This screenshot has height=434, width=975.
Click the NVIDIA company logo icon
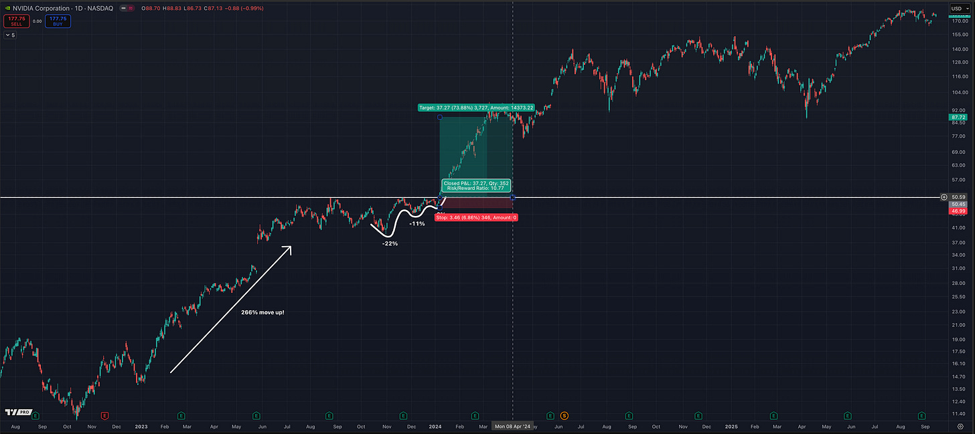(x=7, y=8)
